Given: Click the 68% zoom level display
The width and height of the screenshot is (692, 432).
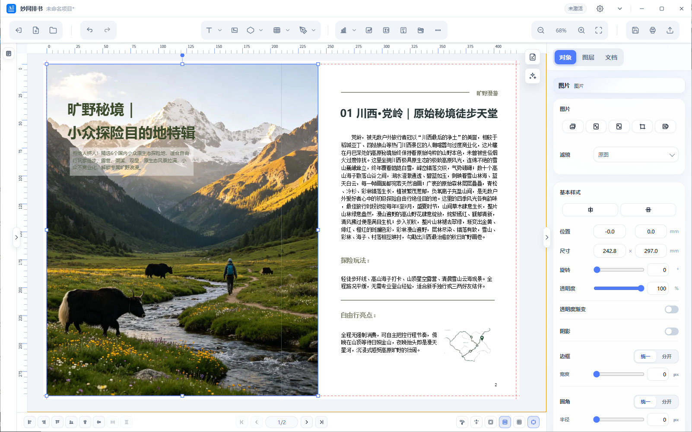Looking at the screenshot, I should point(561,31).
